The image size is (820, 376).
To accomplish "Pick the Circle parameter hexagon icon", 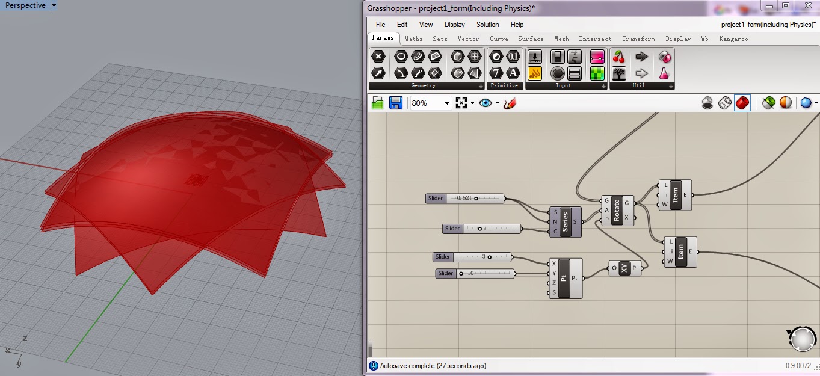I will 401,57.
